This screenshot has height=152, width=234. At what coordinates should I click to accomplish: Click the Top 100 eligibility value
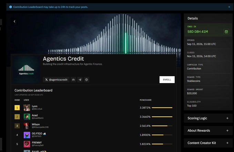(192, 106)
